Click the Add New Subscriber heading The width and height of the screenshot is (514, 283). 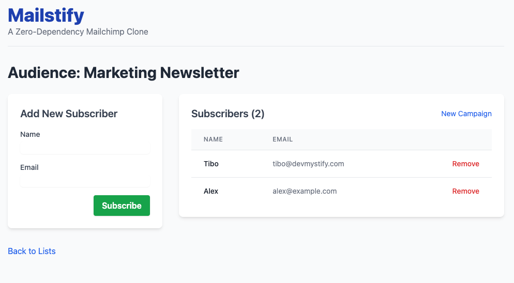(69, 114)
